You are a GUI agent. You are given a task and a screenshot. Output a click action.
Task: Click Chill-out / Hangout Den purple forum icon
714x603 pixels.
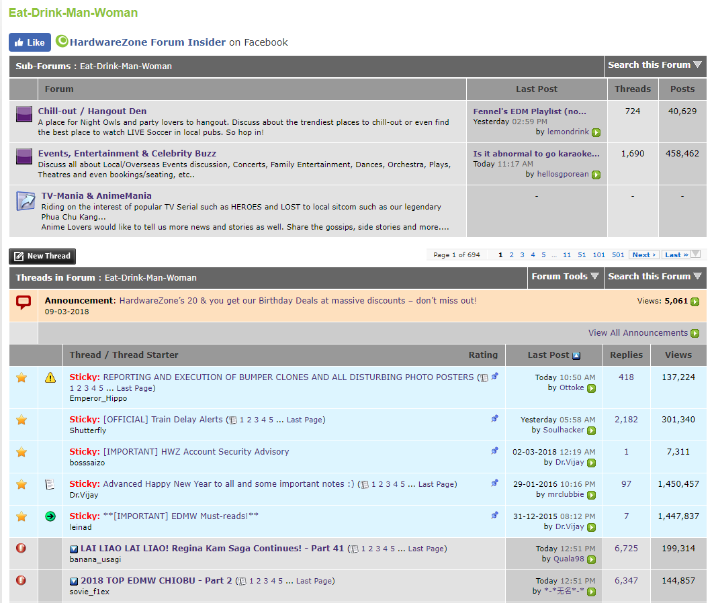(24, 114)
